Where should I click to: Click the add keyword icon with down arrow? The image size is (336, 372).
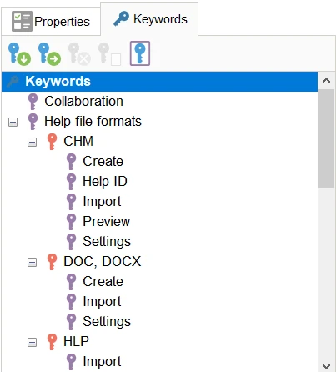pos(19,53)
